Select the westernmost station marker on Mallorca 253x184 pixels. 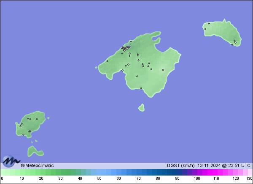coord(107,61)
